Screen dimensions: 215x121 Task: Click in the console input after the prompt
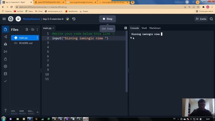(x=162, y=34)
